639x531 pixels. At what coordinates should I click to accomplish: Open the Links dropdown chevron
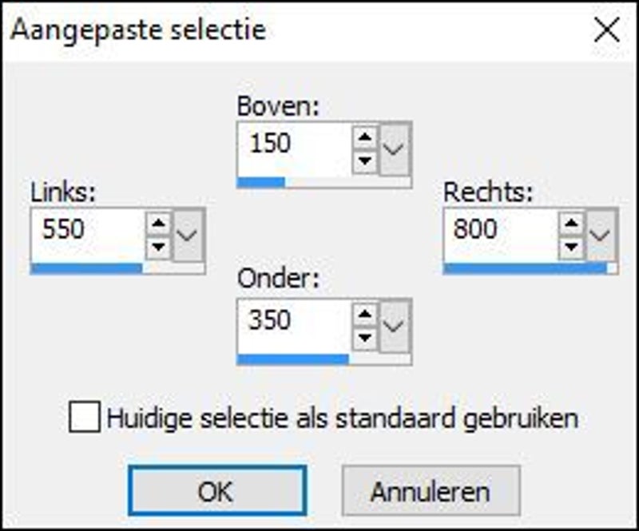point(189,235)
